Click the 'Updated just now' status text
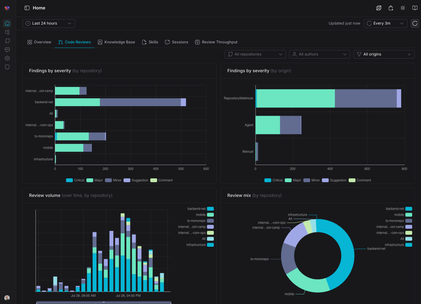 click(344, 23)
